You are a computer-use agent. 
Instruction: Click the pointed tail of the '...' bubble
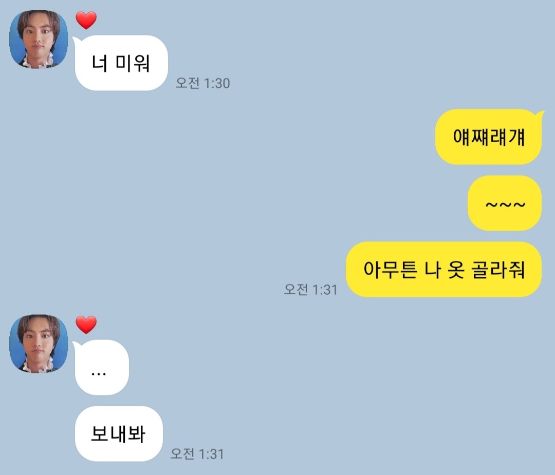[77, 346]
